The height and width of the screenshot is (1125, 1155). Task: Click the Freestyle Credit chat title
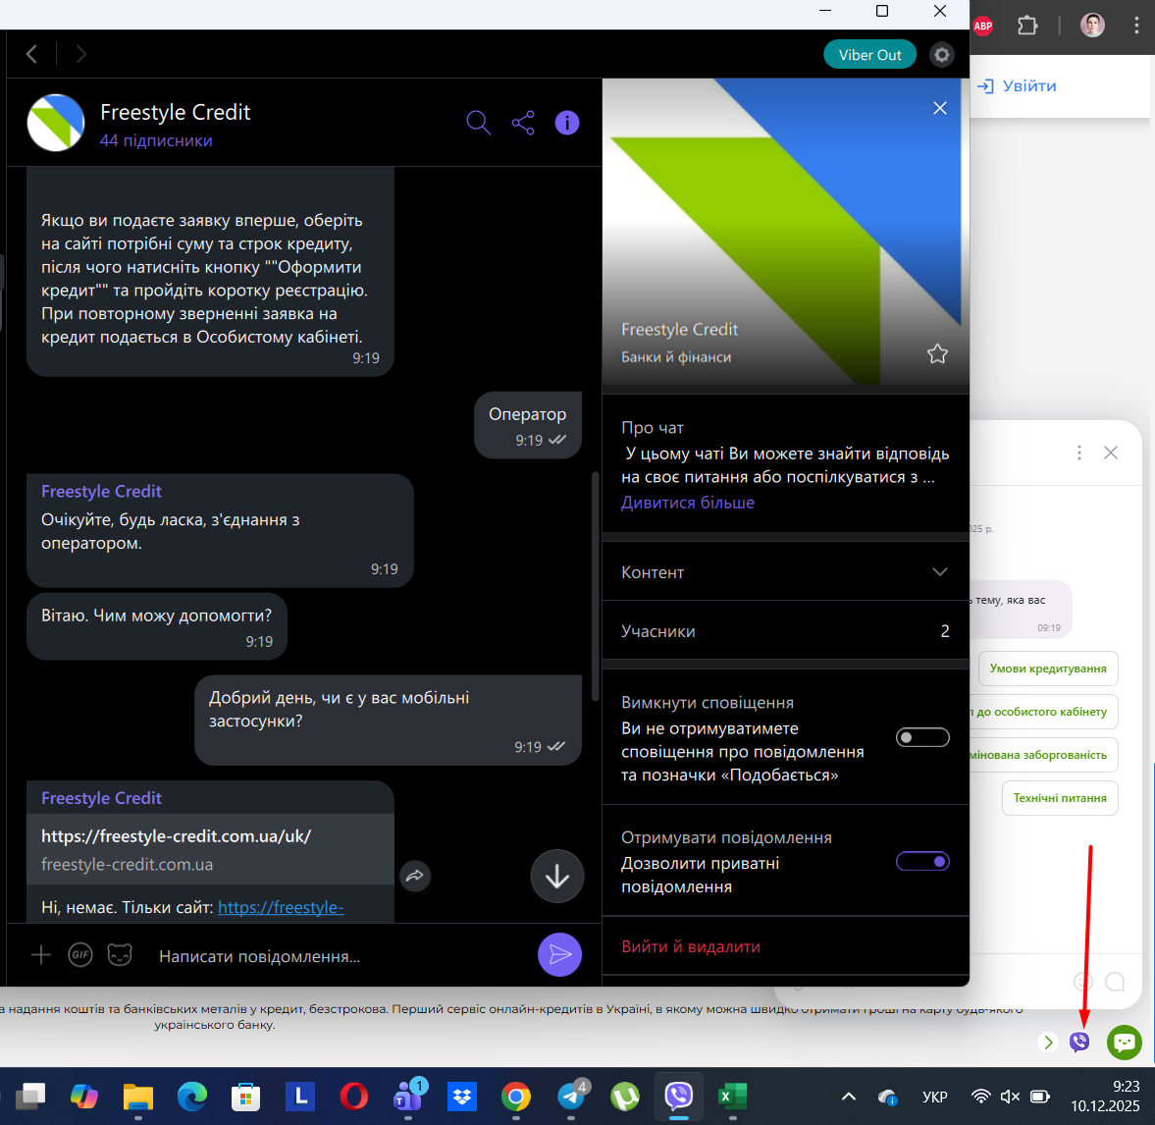[x=176, y=112]
